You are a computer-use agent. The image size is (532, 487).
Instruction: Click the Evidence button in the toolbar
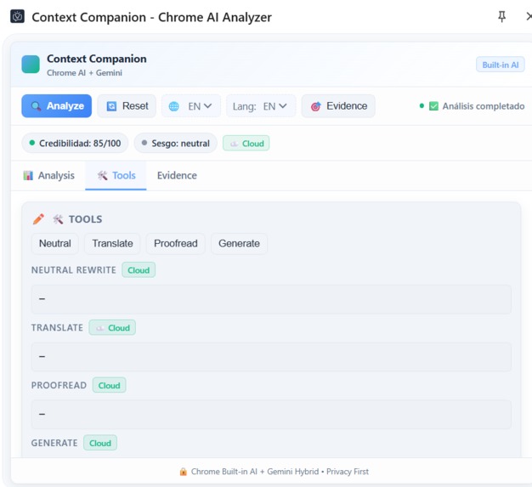(338, 106)
